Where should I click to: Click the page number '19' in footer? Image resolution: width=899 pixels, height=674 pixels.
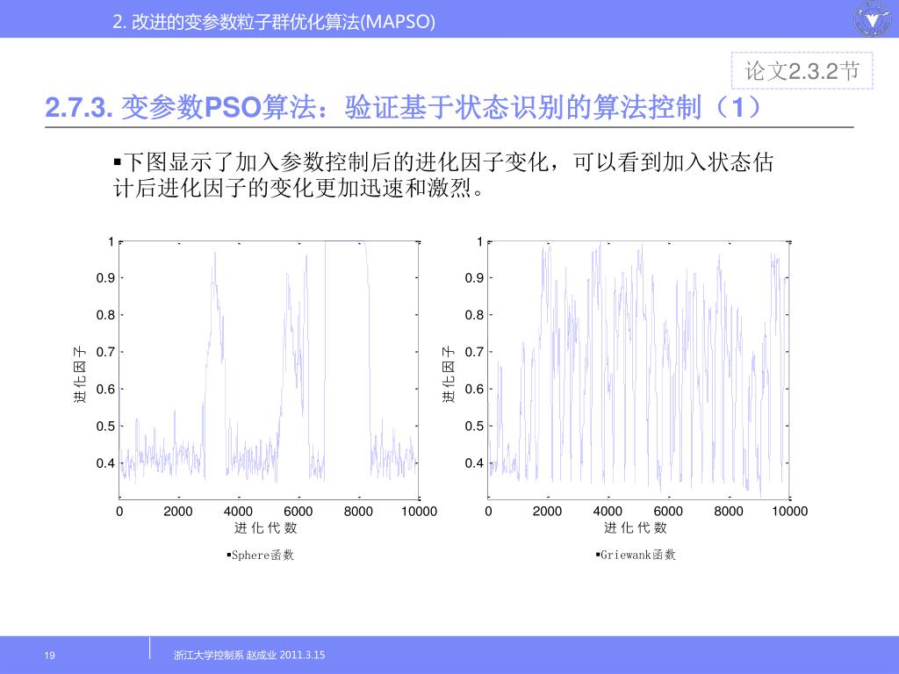coord(50,655)
